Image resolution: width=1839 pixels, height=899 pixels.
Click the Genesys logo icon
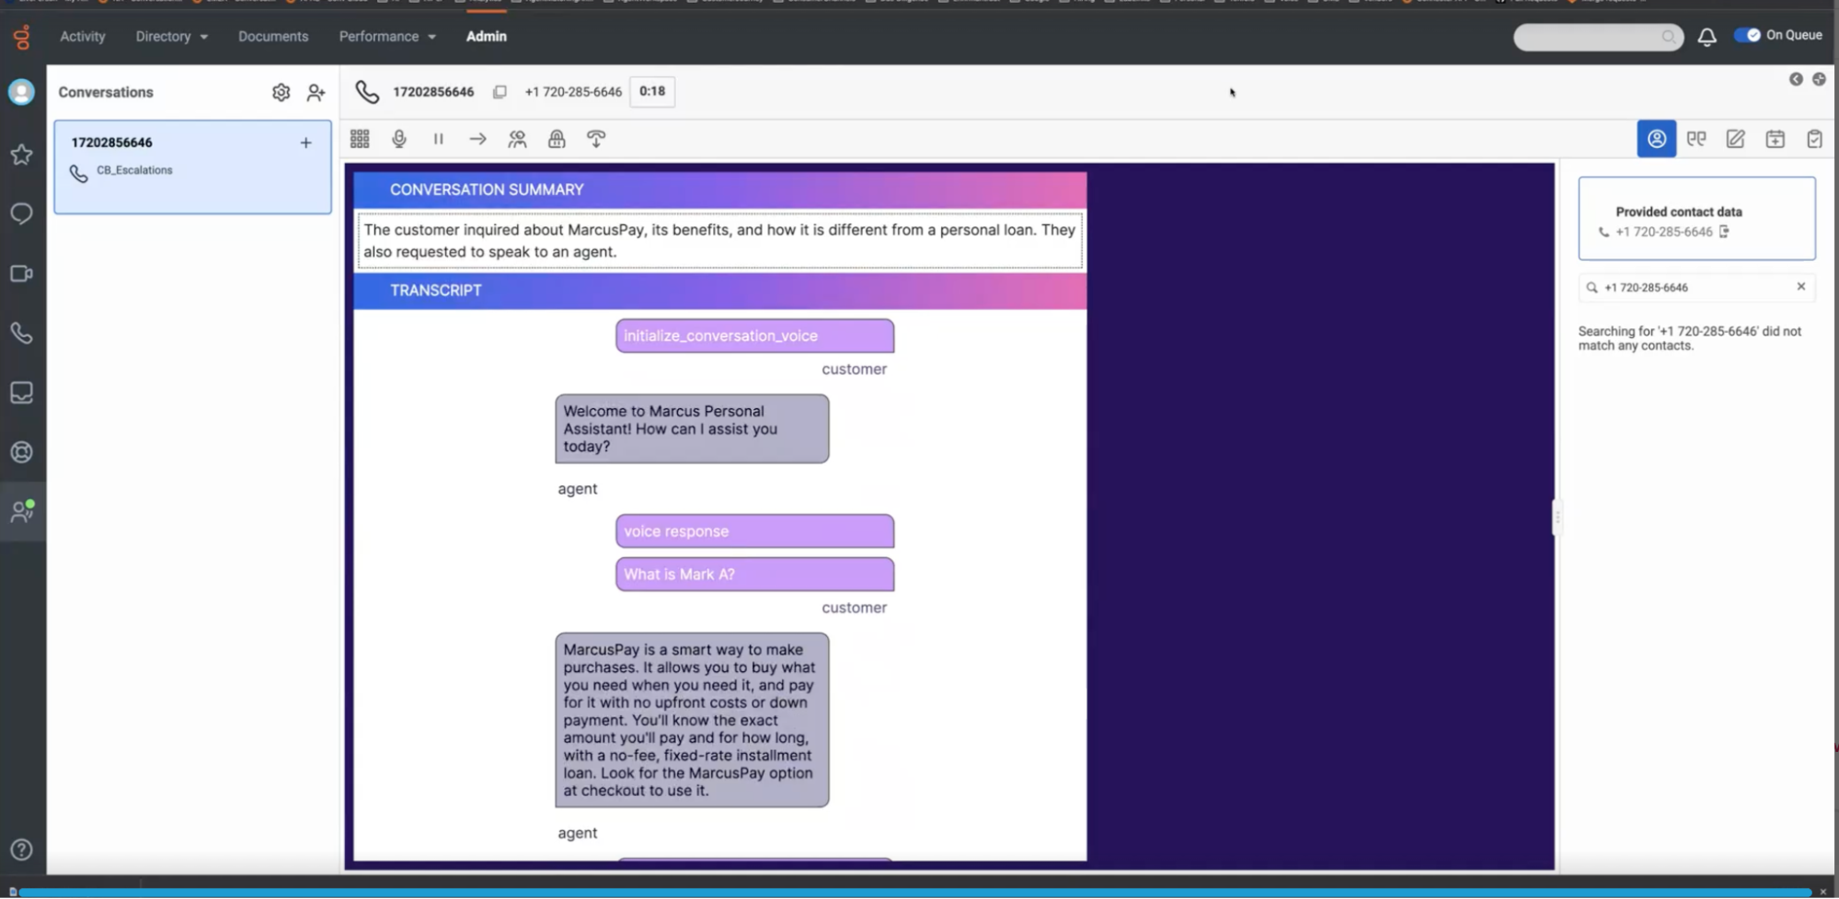pyautogui.click(x=21, y=37)
